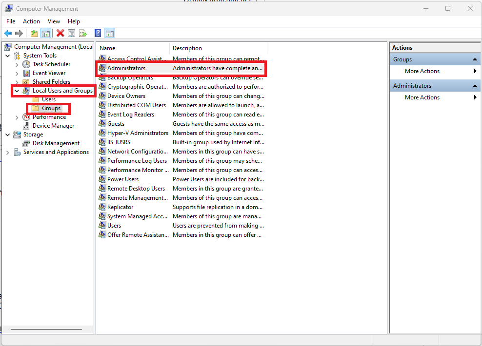
Task: Click the red Delete X toolbar icon
Action: 60,33
